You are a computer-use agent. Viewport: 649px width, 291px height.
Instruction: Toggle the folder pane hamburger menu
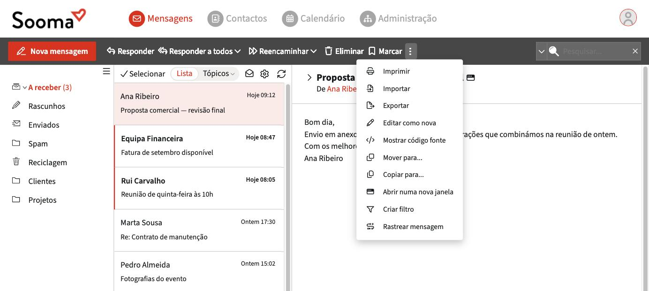(x=106, y=71)
